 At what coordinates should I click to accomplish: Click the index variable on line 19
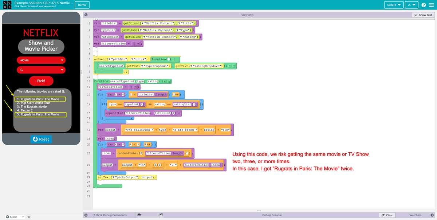[x=109, y=139]
